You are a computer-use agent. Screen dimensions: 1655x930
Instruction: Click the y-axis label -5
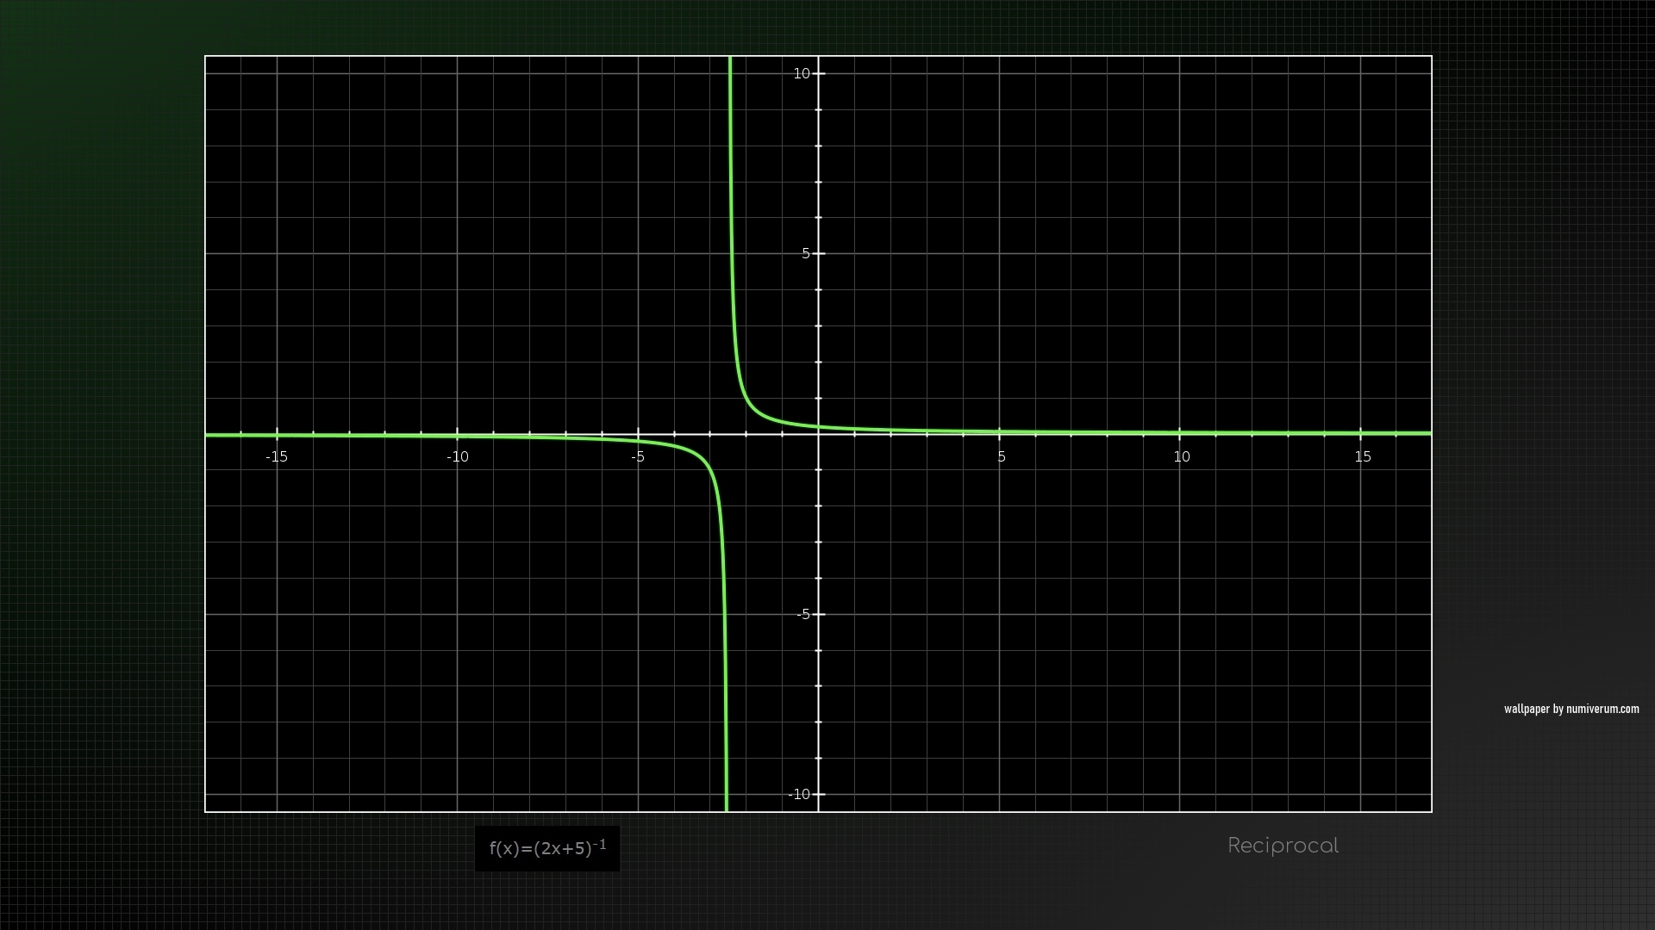[x=803, y=615]
